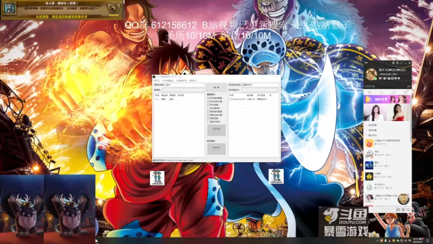433x244 pixels.
Task: Open the blue square channel icon in YY list
Action: click(369, 165)
